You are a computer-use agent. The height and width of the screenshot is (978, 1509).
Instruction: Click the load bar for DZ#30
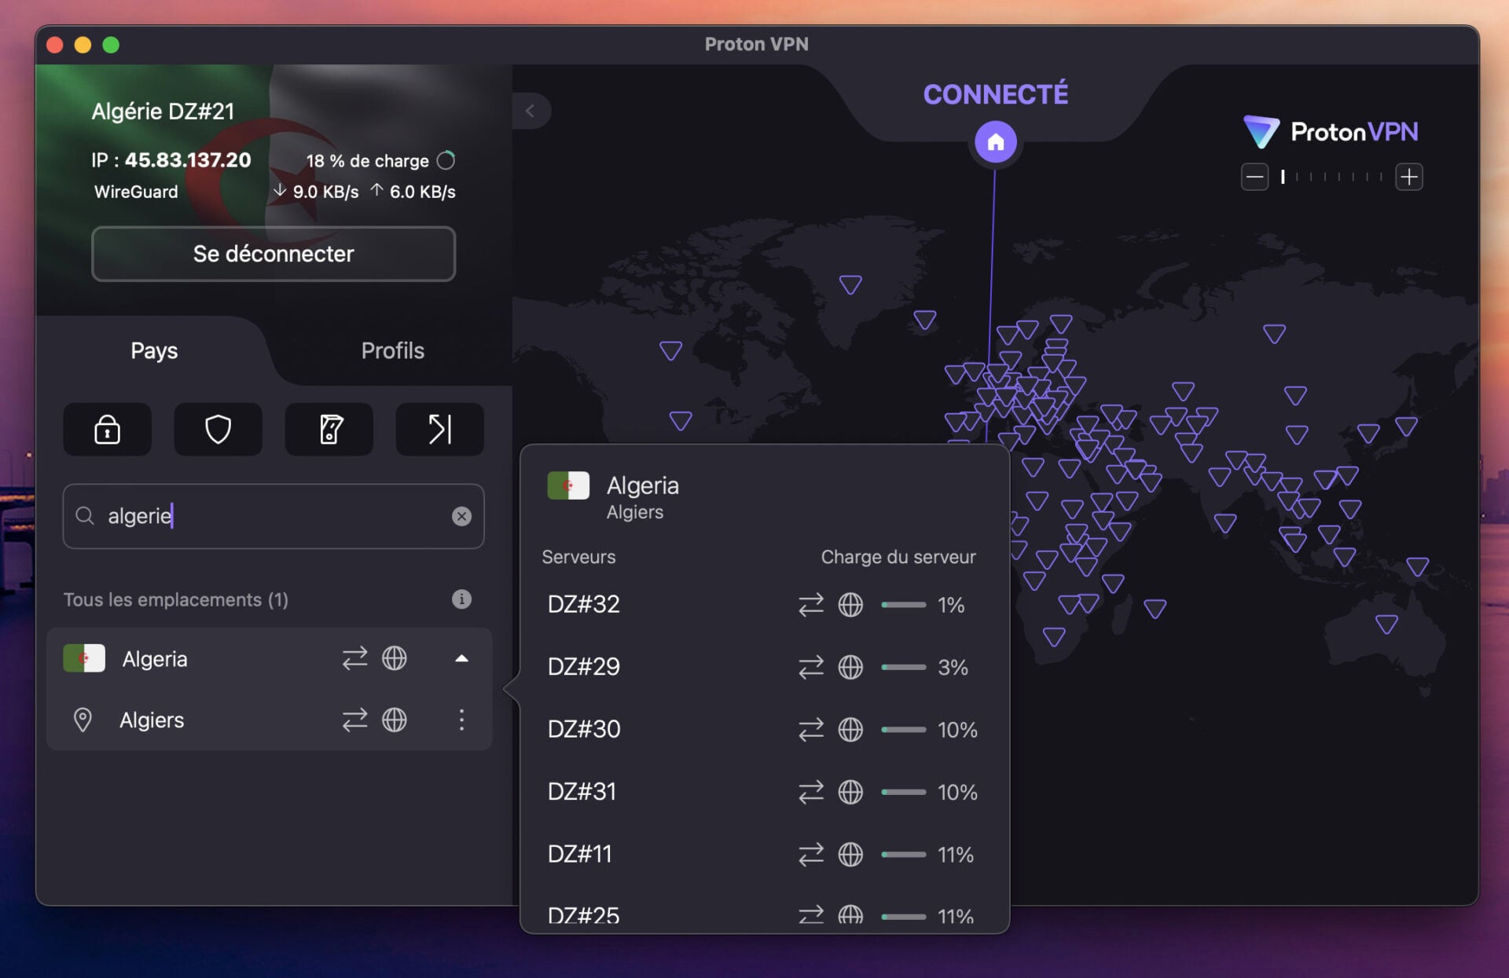point(904,729)
